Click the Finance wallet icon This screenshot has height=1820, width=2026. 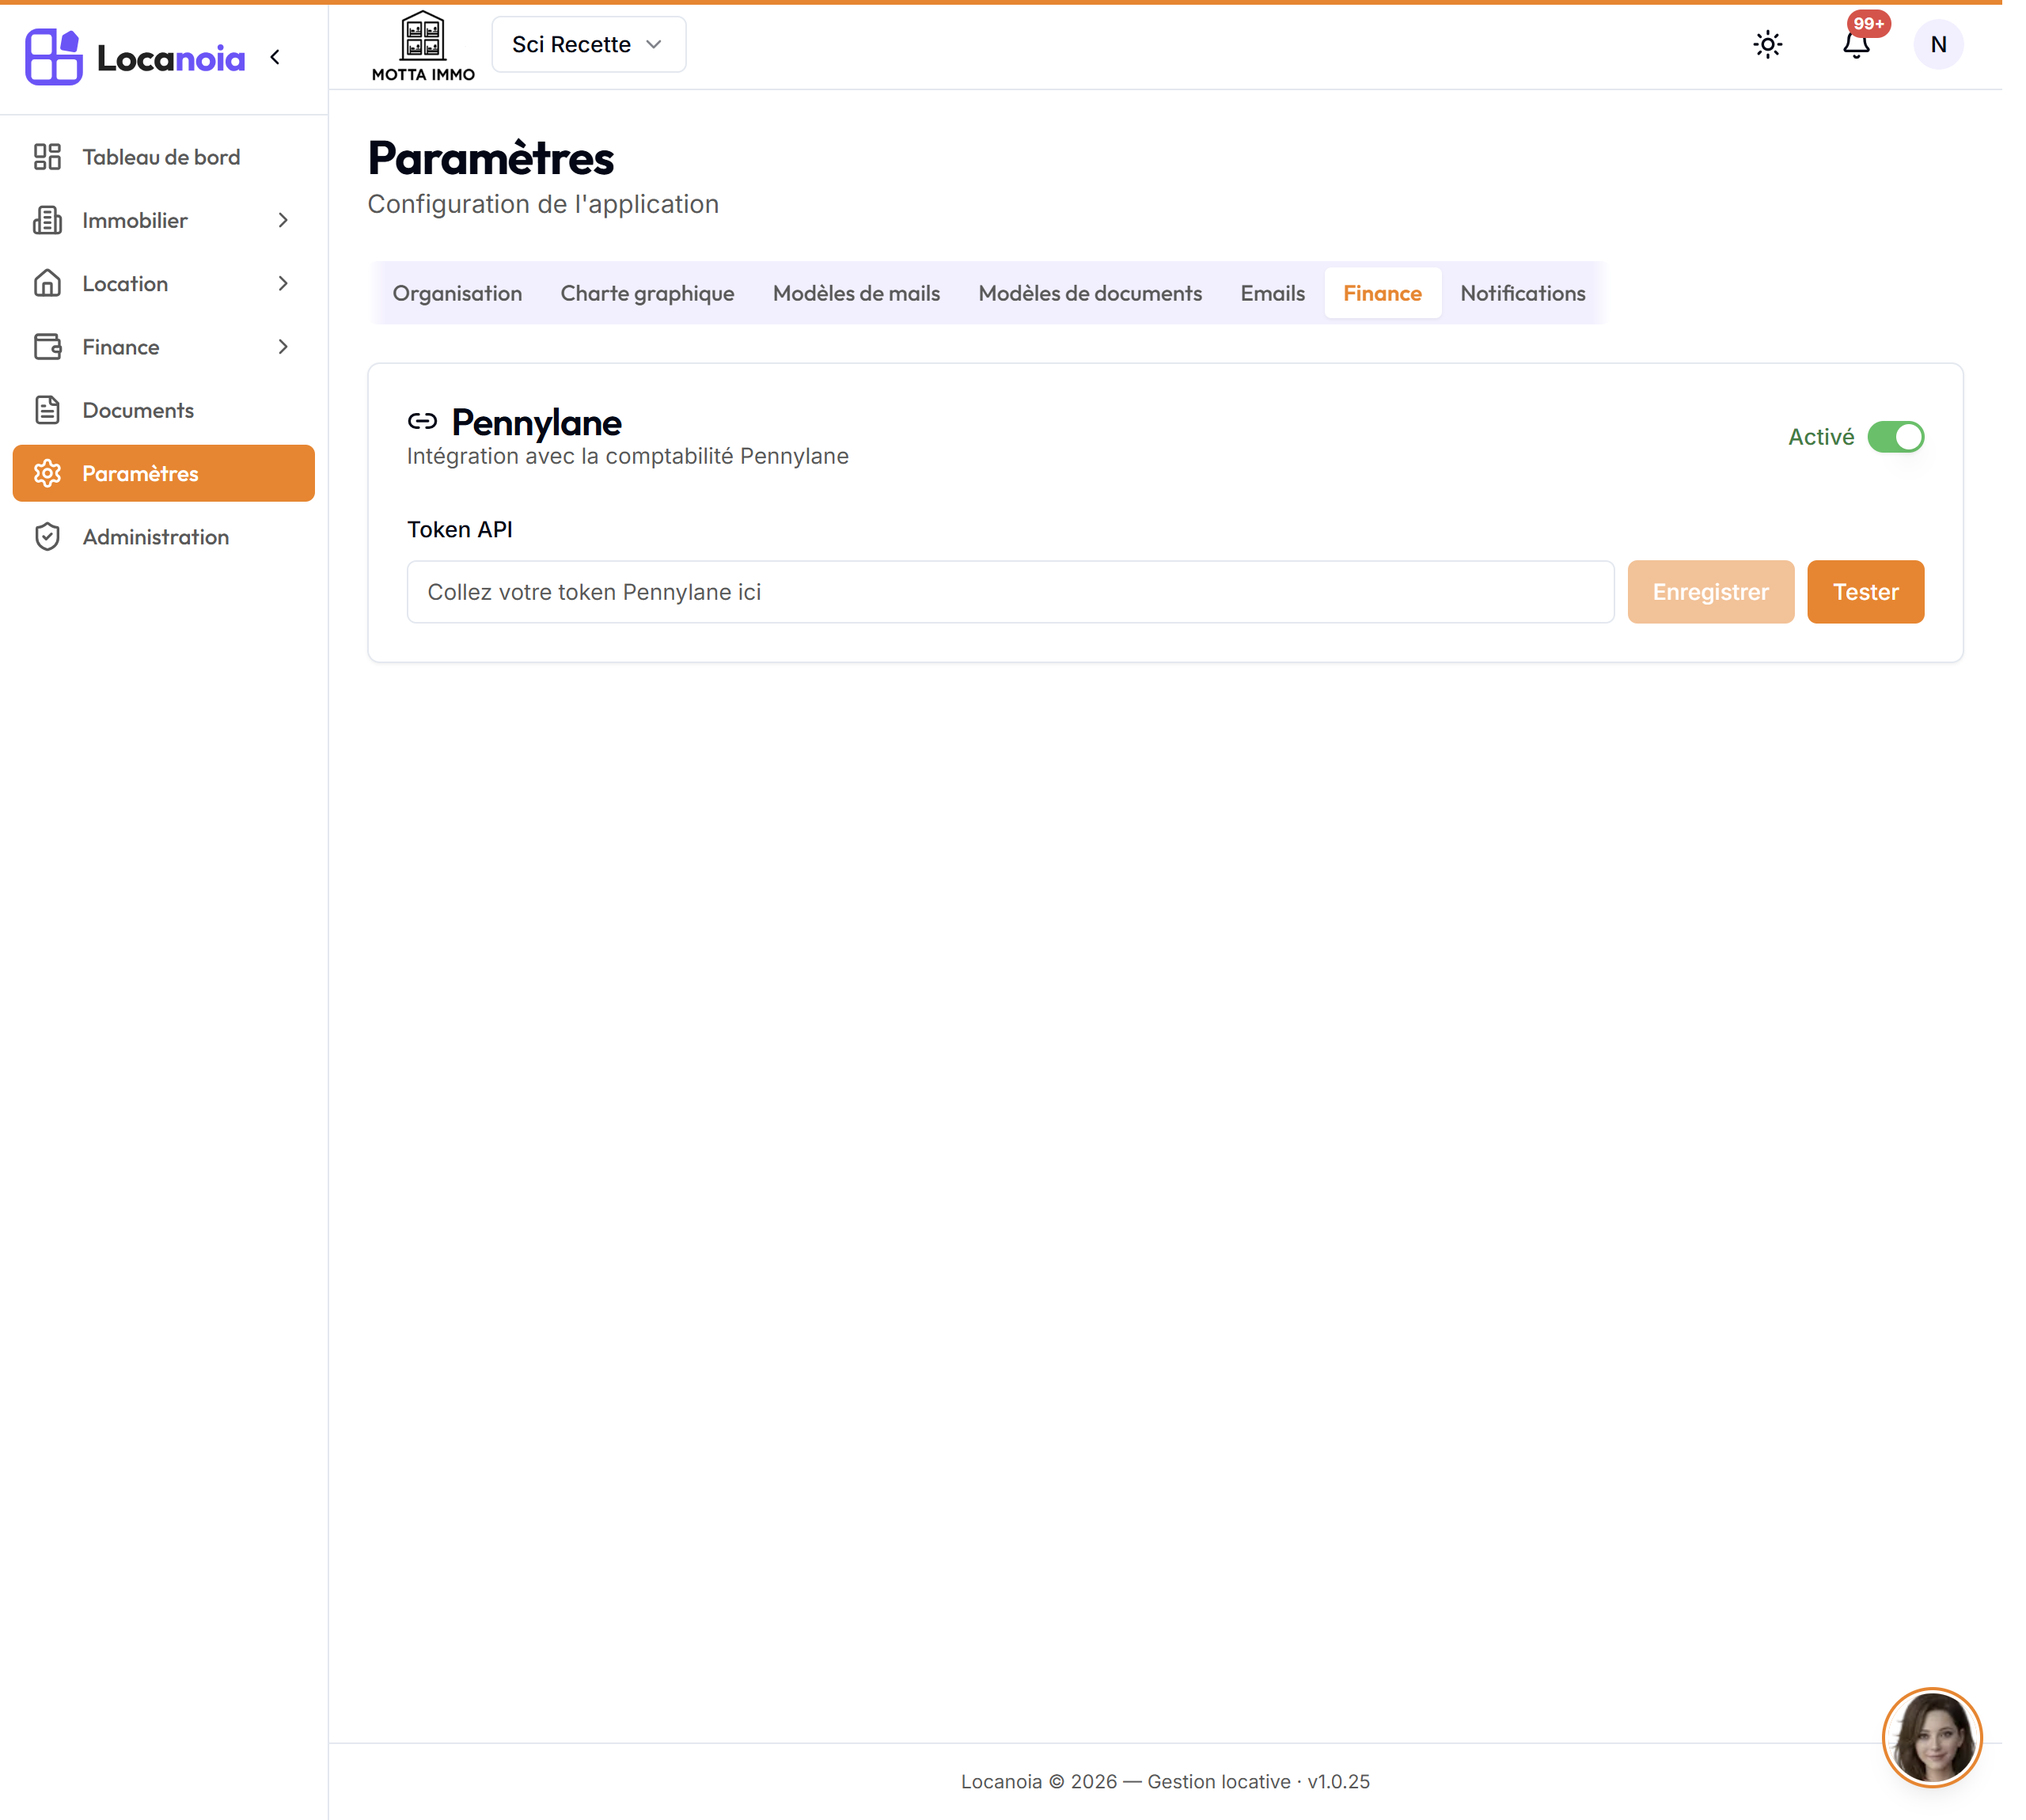point(47,347)
